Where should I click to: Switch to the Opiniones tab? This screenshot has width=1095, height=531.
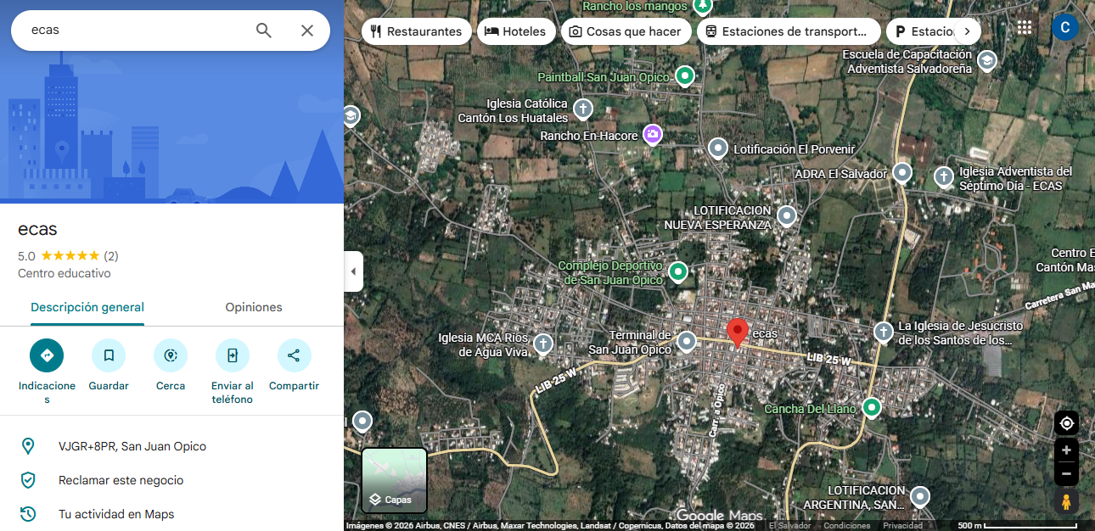tap(254, 307)
